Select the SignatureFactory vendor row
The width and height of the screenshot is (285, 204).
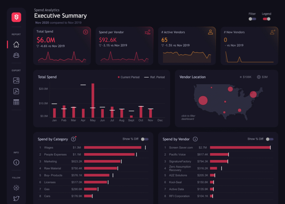(218, 161)
